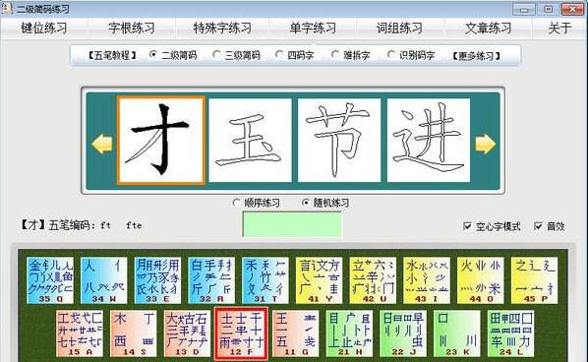
Task: Maximize the 二级简码练习 window
Action: (x=549, y=10)
